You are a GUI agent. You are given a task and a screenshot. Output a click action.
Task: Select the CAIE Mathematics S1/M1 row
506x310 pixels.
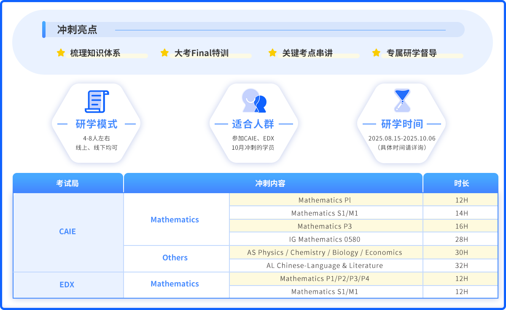326,213
